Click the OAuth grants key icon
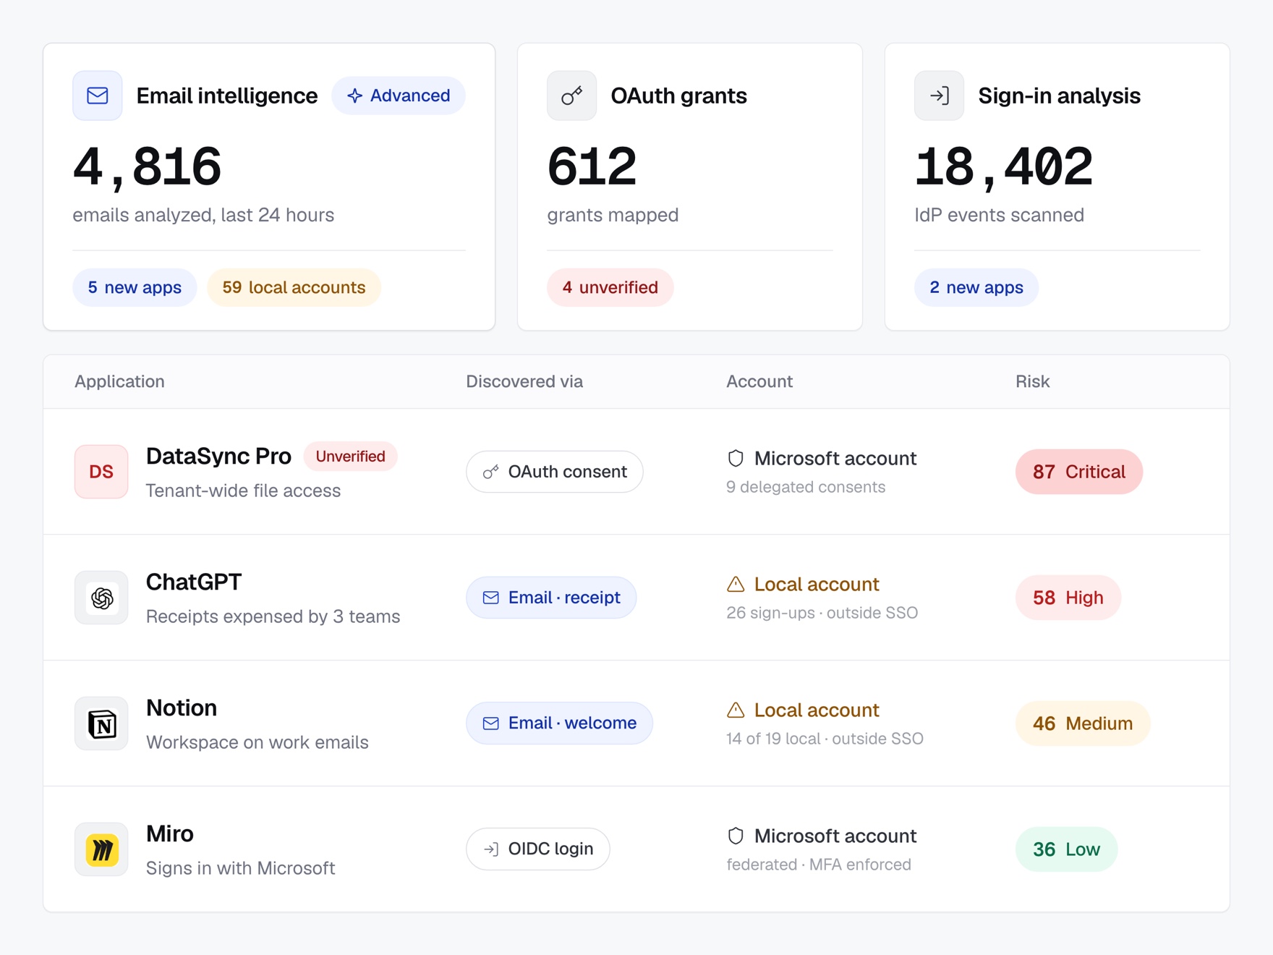This screenshot has height=955, width=1273. click(x=572, y=95)
